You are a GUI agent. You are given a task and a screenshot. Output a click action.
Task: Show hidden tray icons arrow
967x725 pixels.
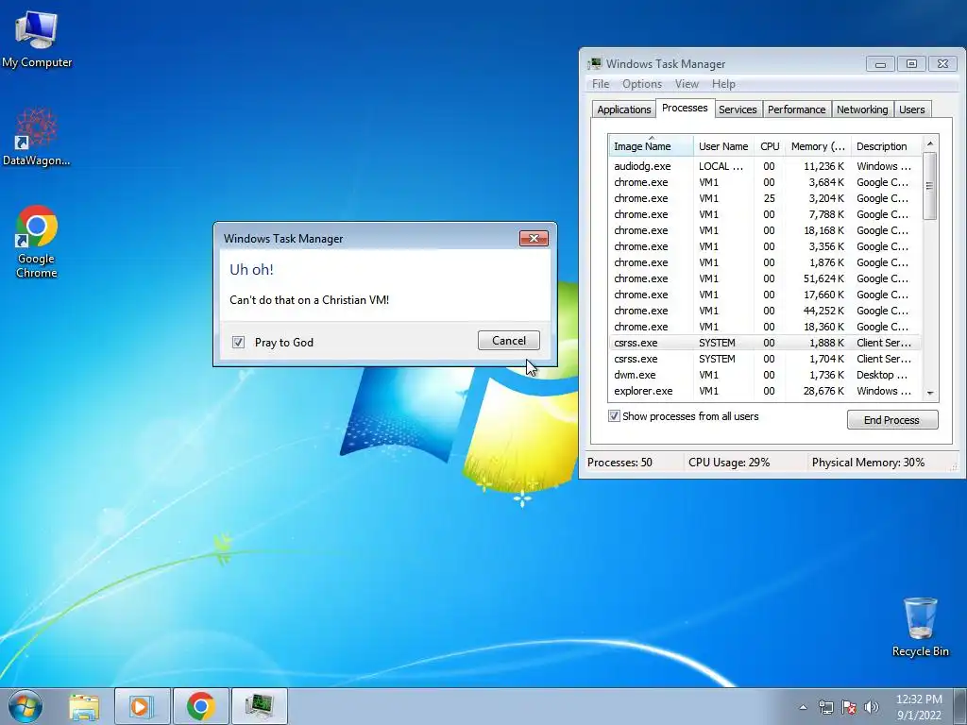[x=803, y=707]
